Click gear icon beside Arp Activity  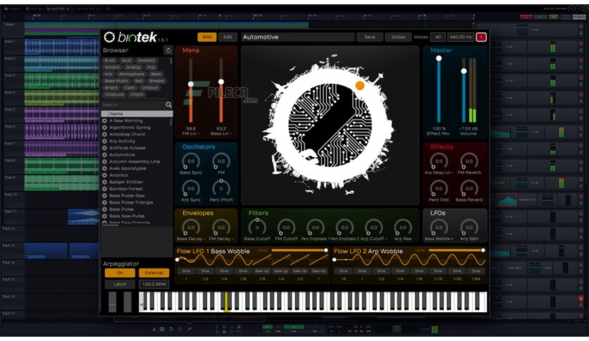point(105,141)
